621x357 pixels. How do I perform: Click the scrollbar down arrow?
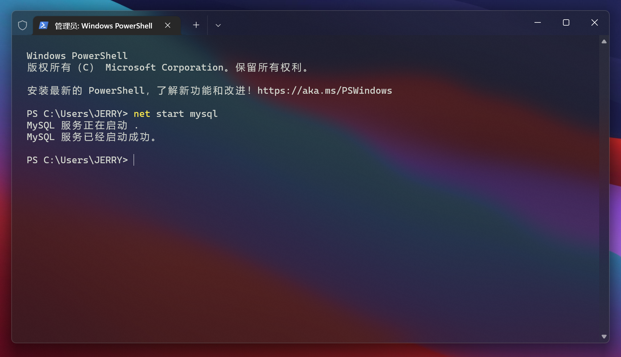604,336
